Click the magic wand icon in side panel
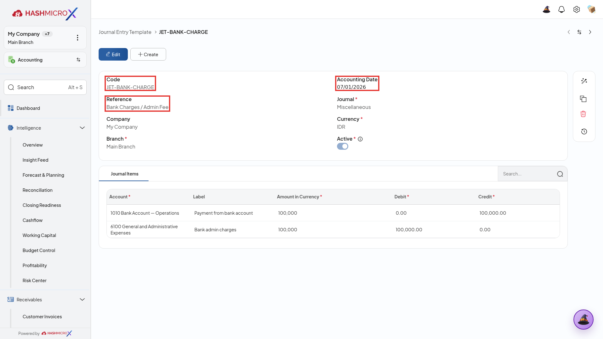The height and width of the screenshot is (339, 603). tap(584, 81)
